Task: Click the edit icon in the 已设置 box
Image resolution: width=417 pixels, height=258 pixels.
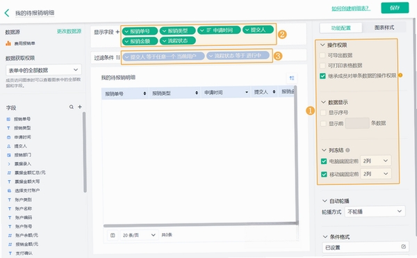Action: [x=403, y=247]
